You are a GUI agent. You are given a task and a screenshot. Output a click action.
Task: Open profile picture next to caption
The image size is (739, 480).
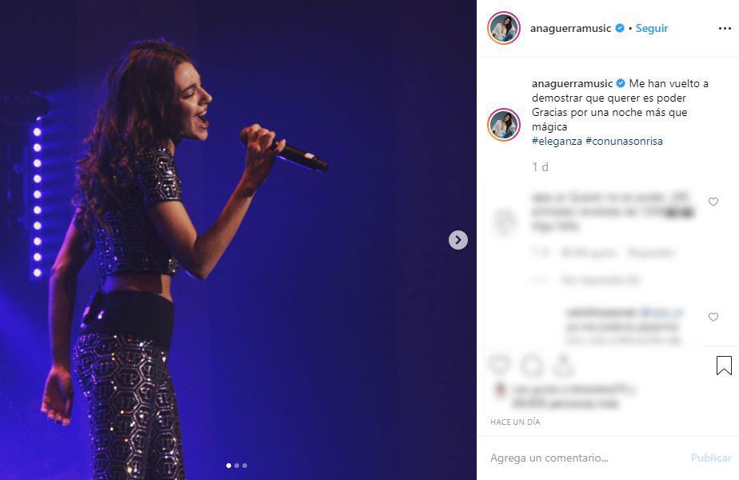pos(503,125)
